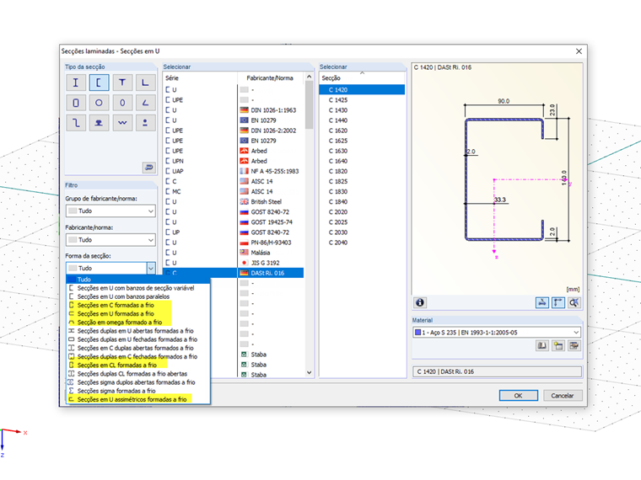Choose 'Tudo' in the shape list
Viewport: 641px width, 480px height.
(138, 280)
